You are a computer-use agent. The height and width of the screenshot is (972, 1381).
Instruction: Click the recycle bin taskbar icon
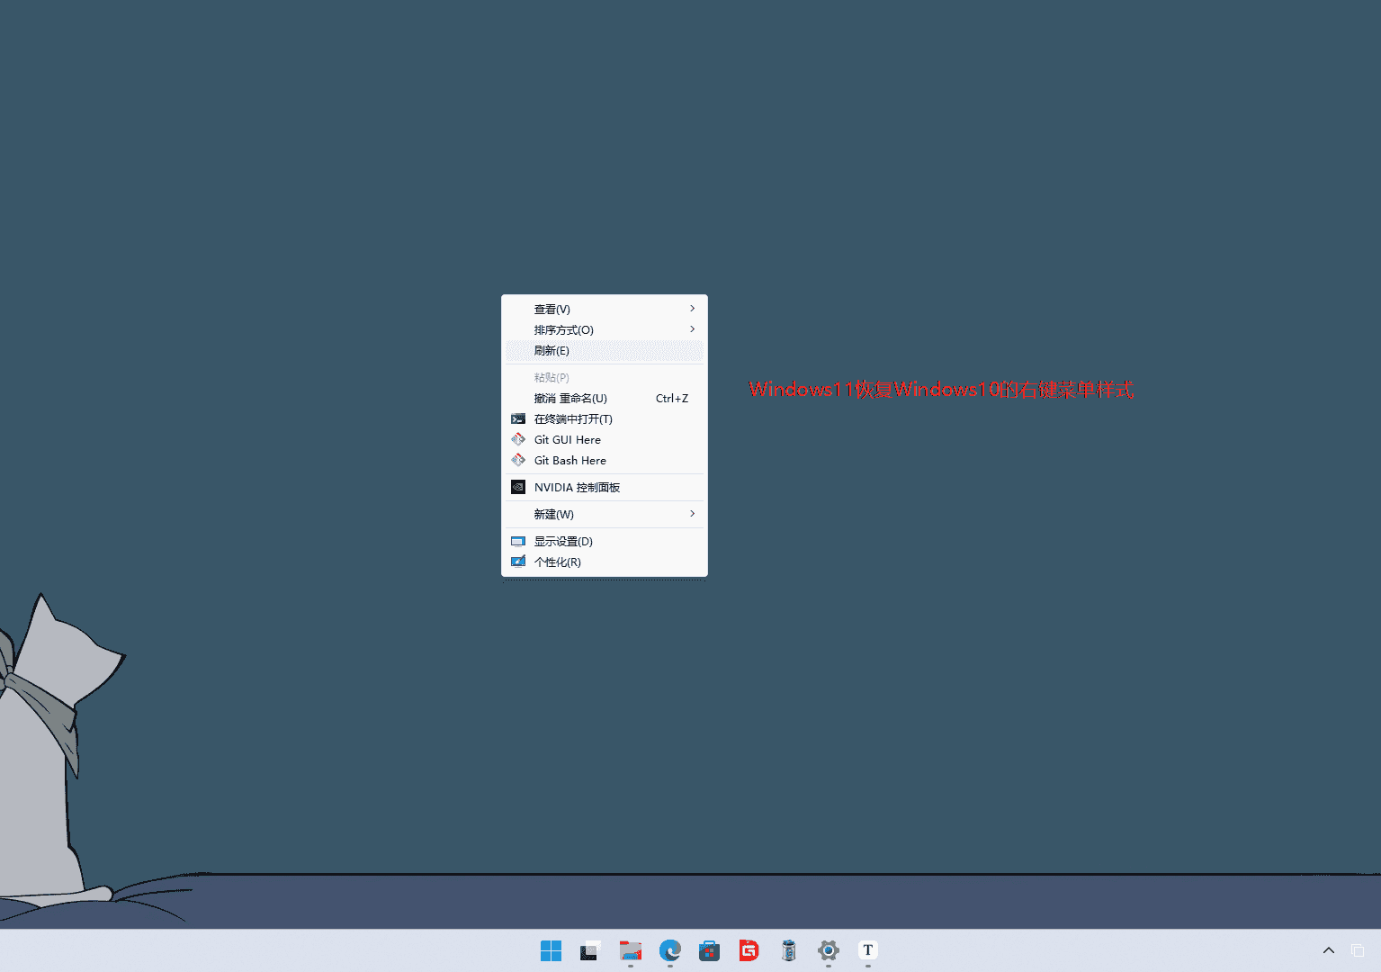(x=789, y=950)
